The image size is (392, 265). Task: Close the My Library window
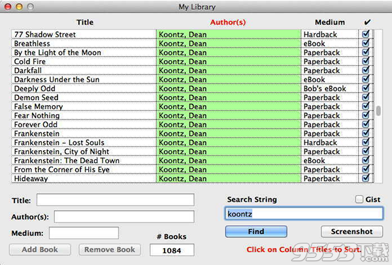pos(8,7)
